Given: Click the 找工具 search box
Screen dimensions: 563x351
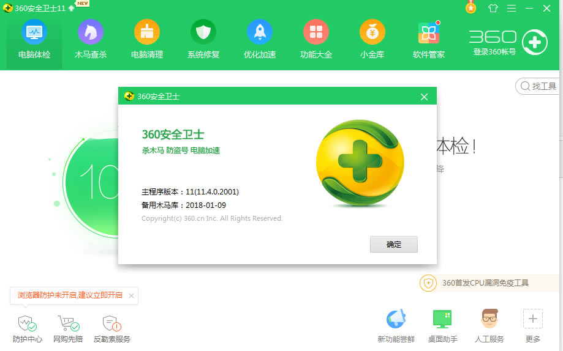Looking at the screenshot, I should [537, 86].
